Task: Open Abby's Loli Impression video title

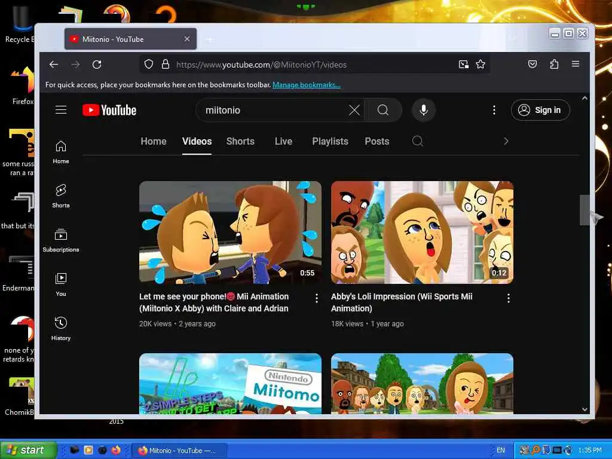Action: pos(402,302)
